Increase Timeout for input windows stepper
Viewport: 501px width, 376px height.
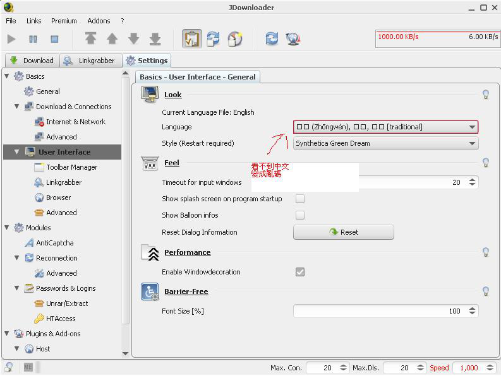[472, 180]
